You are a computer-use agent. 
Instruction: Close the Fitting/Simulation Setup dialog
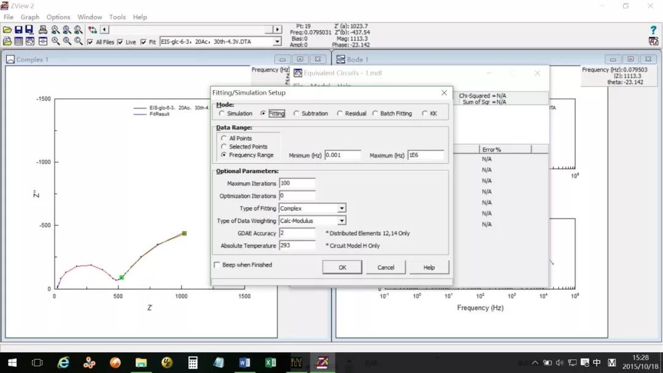444,93
